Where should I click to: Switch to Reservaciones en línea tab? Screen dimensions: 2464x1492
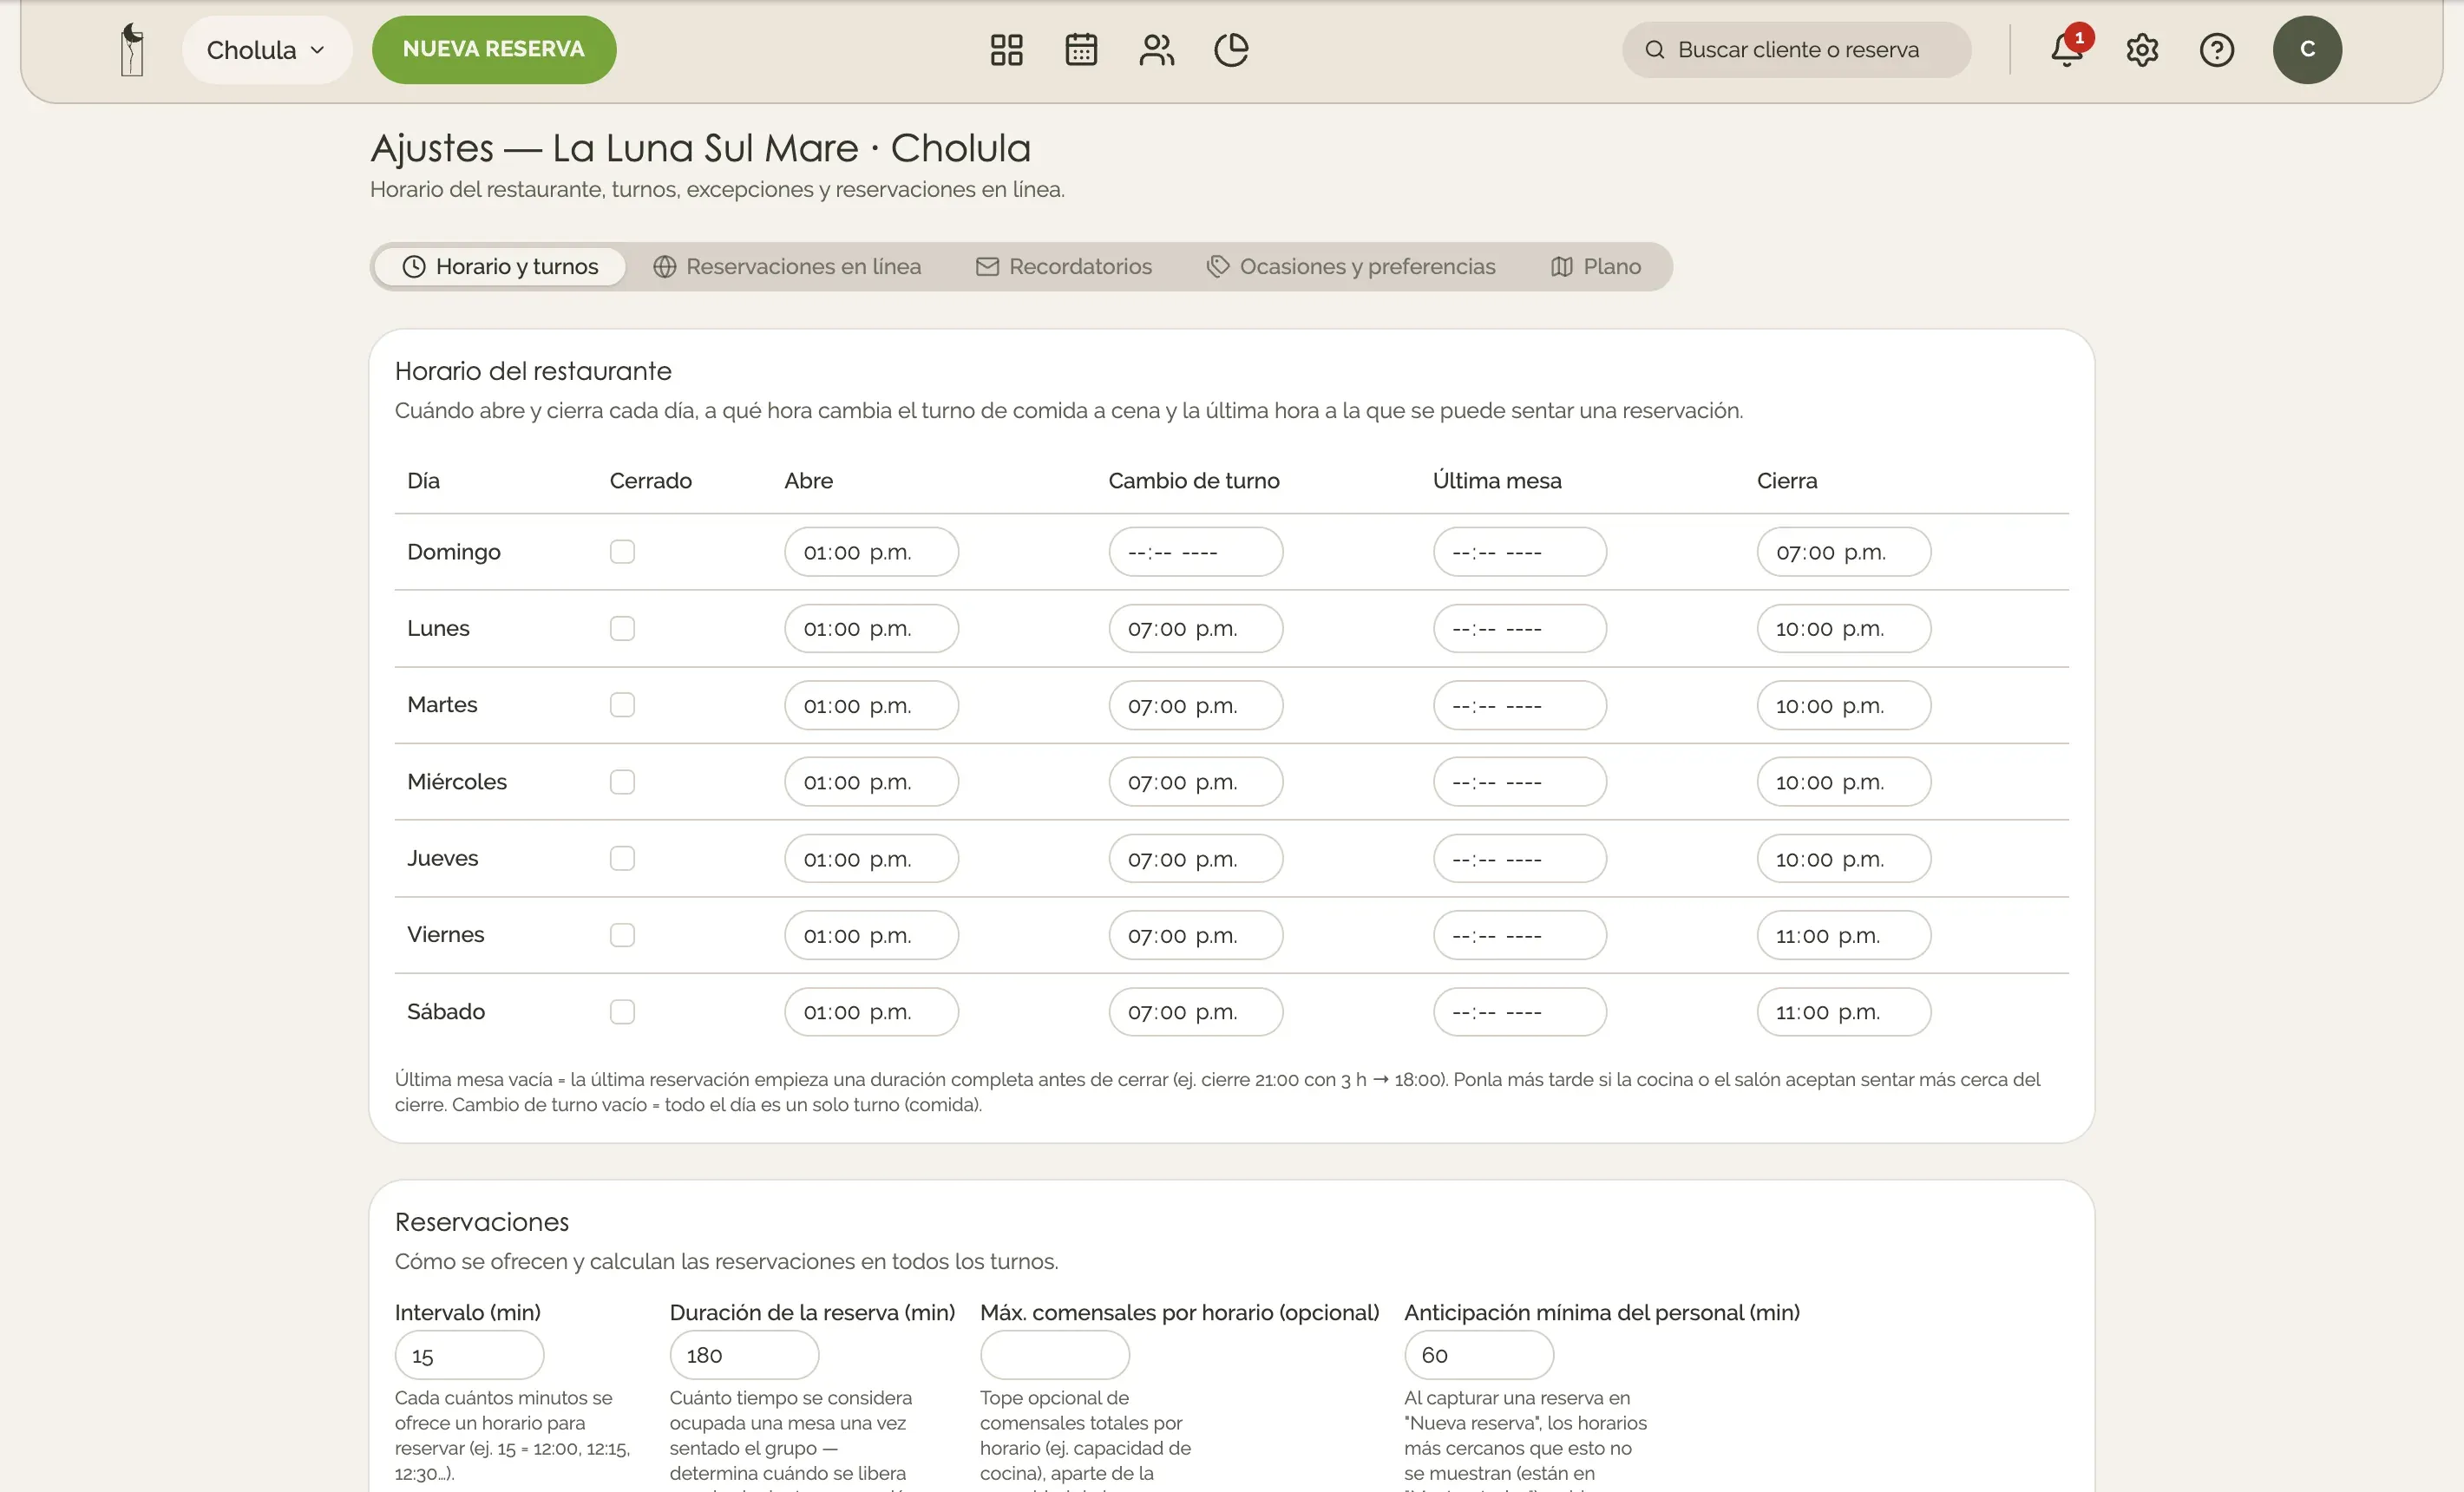tap(787, 266)
